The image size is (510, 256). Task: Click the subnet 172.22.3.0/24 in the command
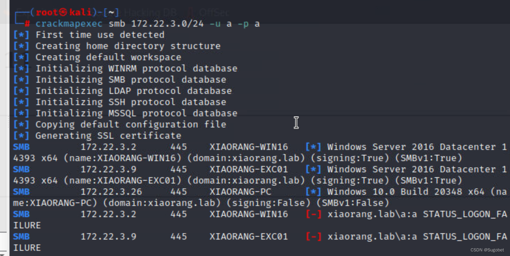[x=167, y=24]
